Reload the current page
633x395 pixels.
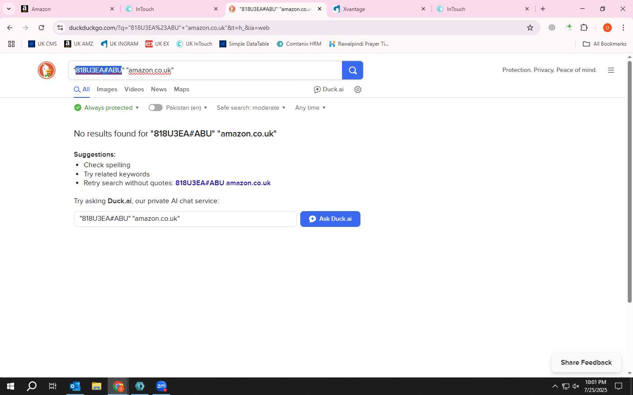pos(41,28)
